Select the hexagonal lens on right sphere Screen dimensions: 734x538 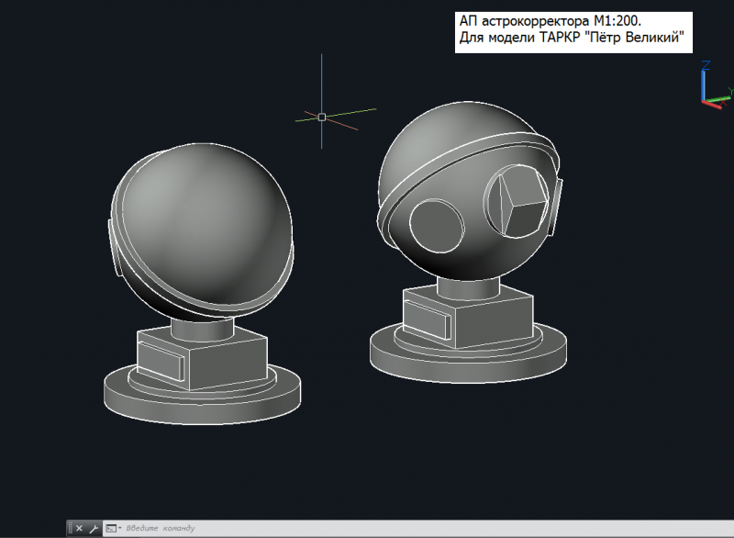coord(517,203)
